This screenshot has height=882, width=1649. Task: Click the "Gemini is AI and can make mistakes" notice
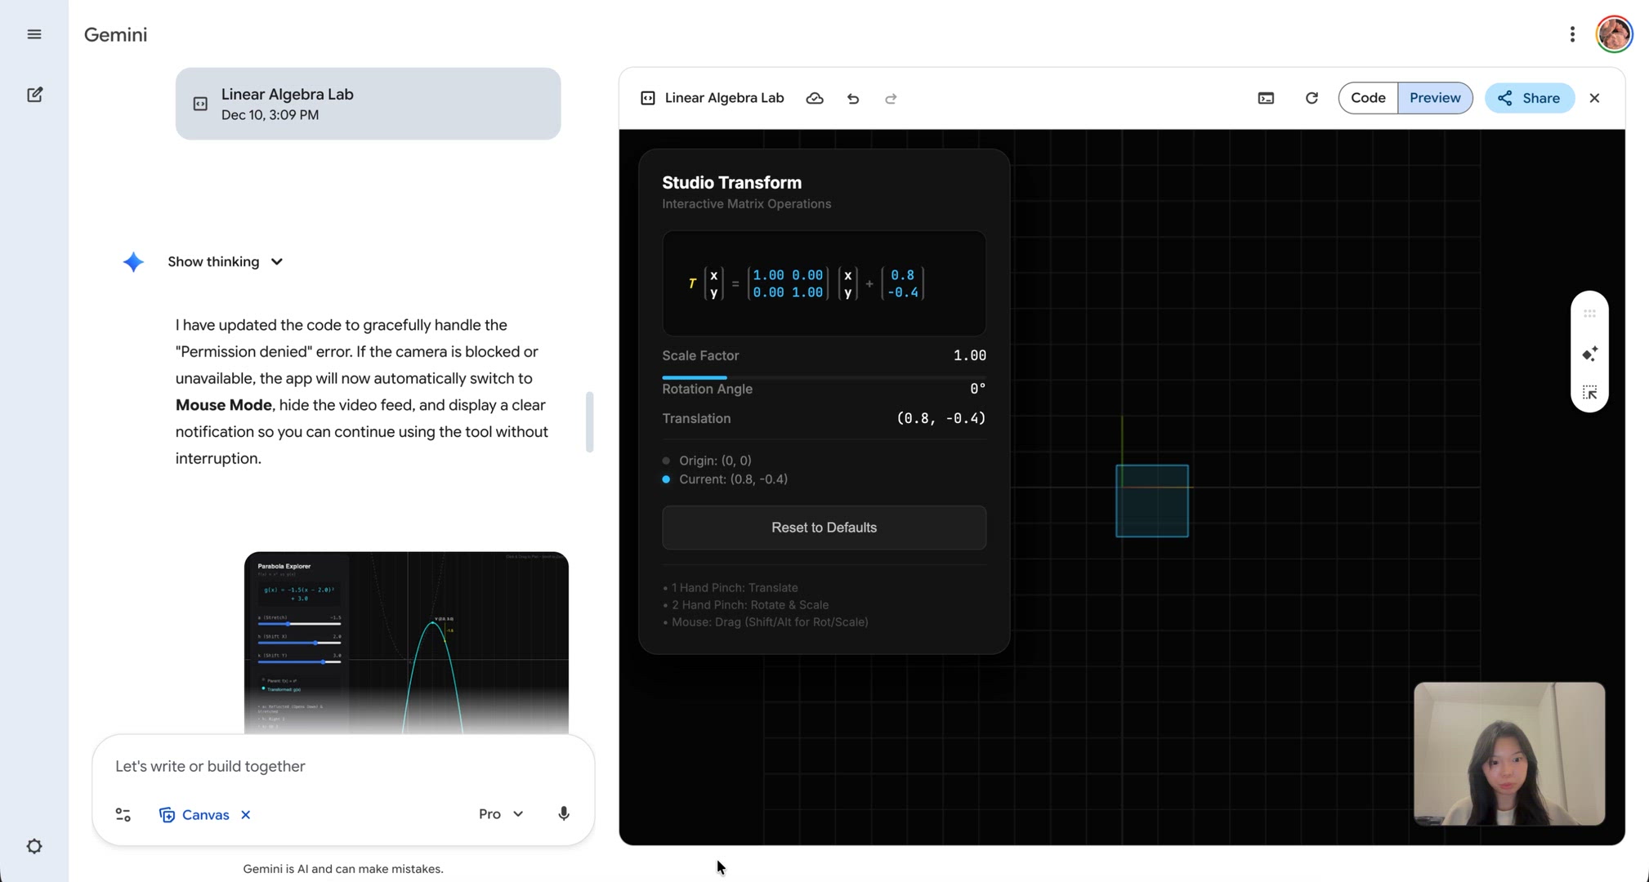[343, 869]
